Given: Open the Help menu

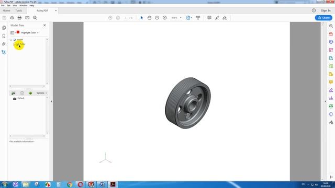Looking at the screenshot, I should (x=32, y=6).
